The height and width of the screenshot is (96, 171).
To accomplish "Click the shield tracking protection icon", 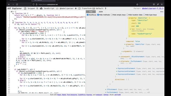I will (x=33, y=5).
